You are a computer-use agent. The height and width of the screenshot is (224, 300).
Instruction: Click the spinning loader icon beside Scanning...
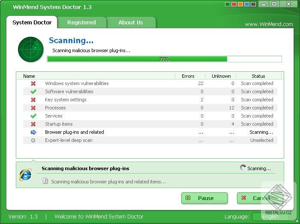tap(243, 167)
